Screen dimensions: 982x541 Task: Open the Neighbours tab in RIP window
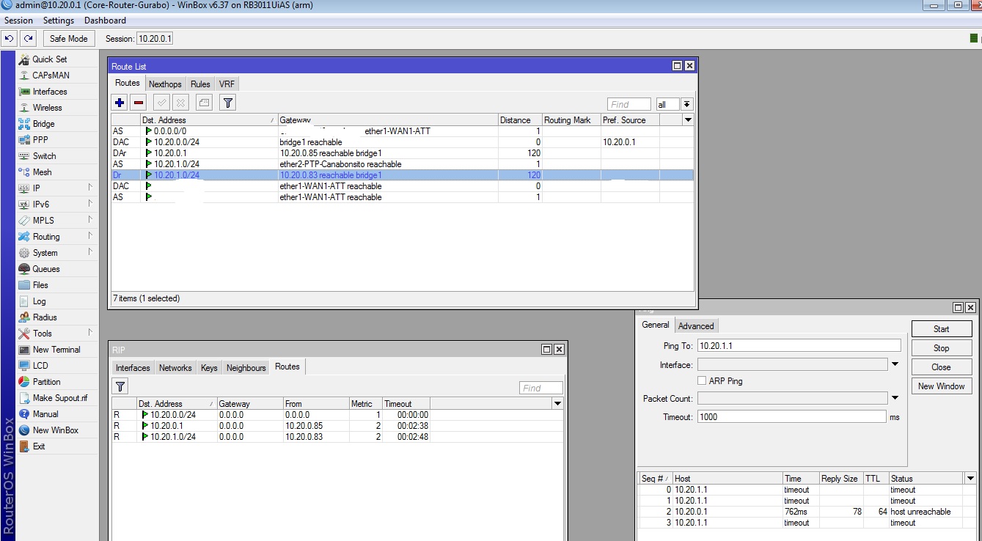pos(246,368)
